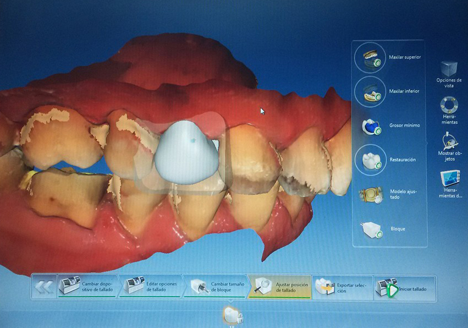
Task: Toggle Maxilar inferior visibility
Action: point(370,92)
